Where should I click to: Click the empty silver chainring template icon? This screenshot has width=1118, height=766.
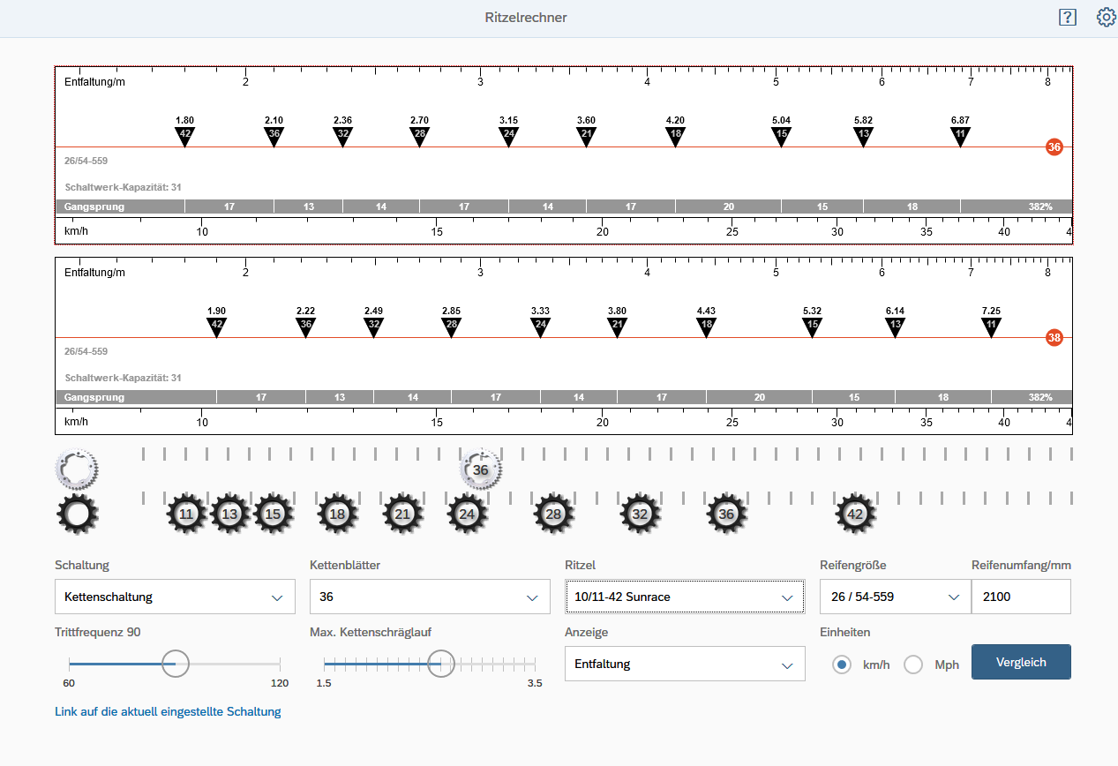click(x=77, y=469)
